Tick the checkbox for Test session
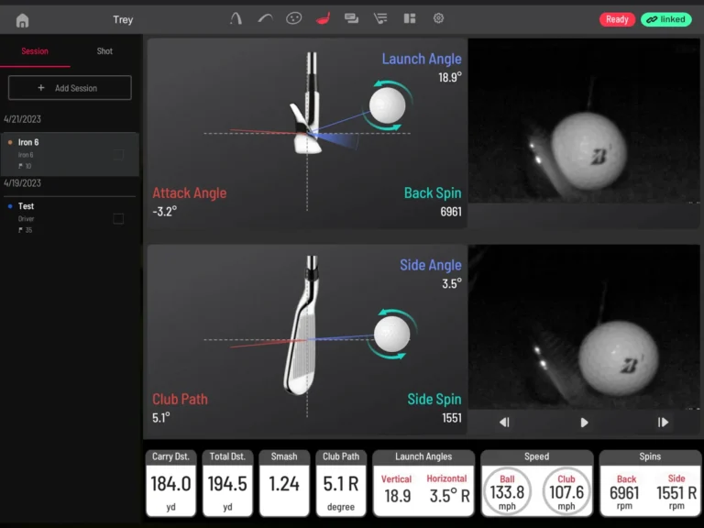The image size is (704, 528). tap(118, 219)
